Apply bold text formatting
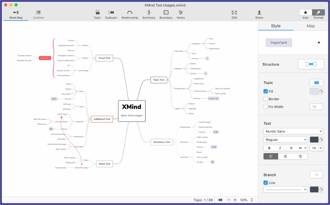This screenshot has height=205, width=330. (269, 148)
